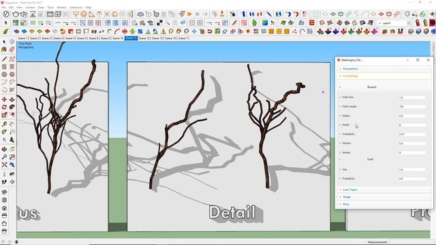Select the Scale tool
This screenshot has width=436, height=245.
[4, 115]
